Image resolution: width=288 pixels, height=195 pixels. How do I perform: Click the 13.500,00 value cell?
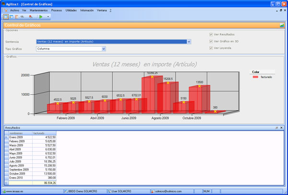45,174
